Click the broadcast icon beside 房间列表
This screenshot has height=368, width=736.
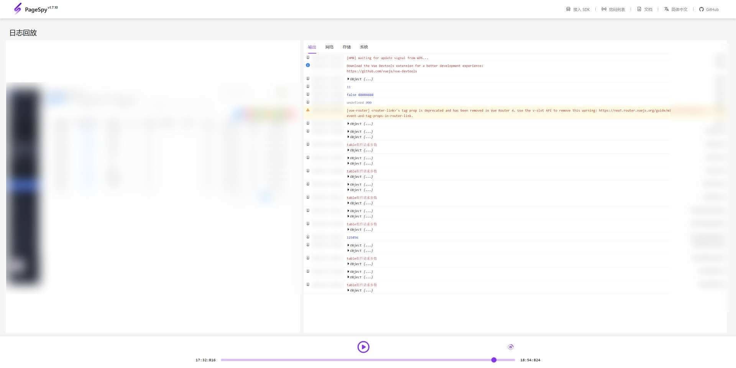(604, 9)
